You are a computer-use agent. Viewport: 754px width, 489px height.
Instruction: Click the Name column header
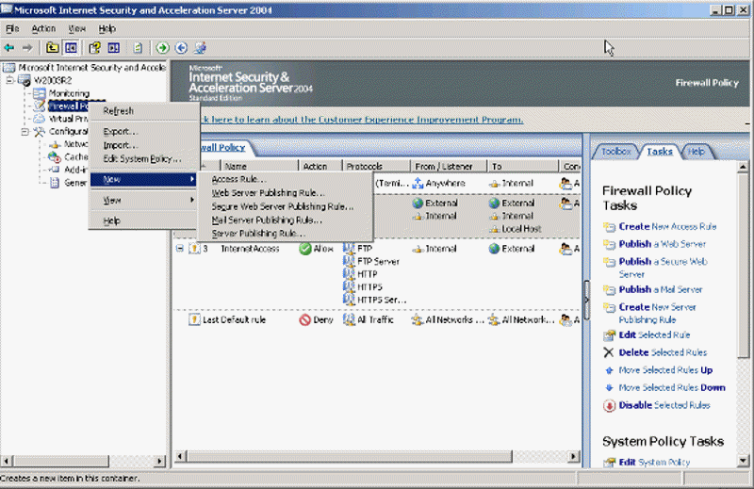(259, 166)
